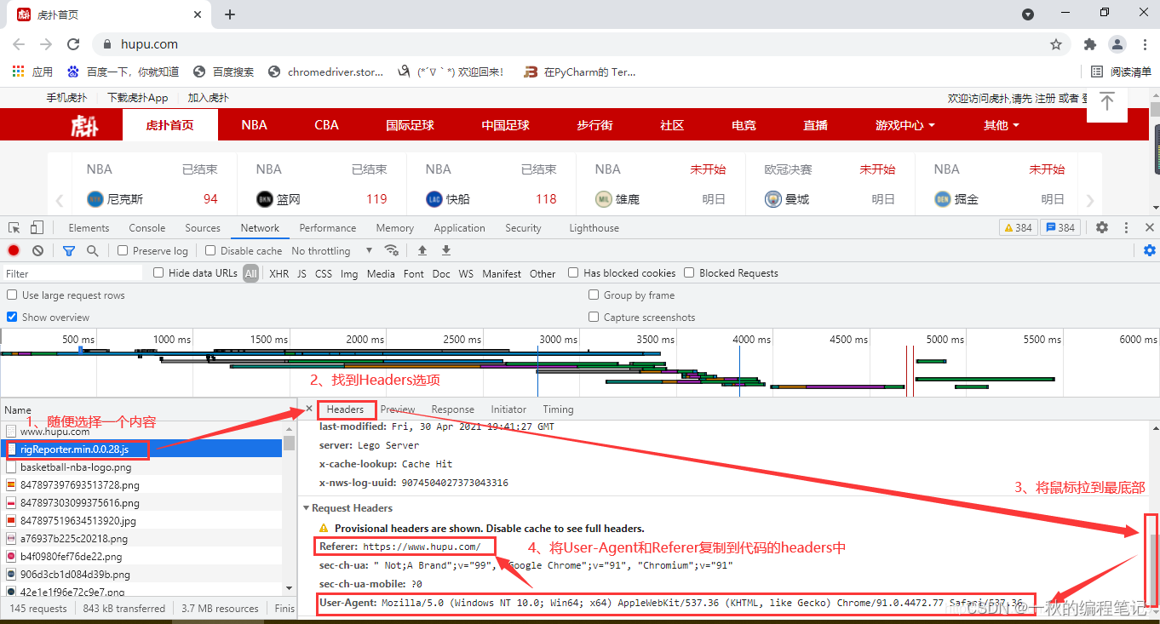The width and height of the screenshot is (1160, 624).
Task: Open the No throttling dropdown
Action: tap(332, 250)
